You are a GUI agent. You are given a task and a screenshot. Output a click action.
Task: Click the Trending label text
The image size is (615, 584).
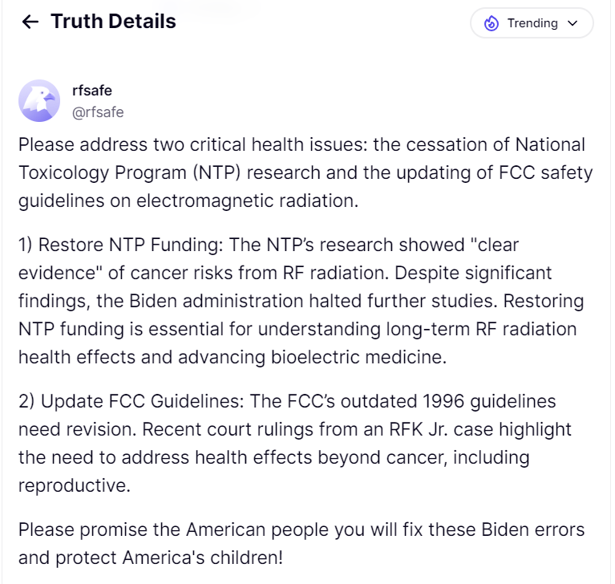(x=532, y=23)
